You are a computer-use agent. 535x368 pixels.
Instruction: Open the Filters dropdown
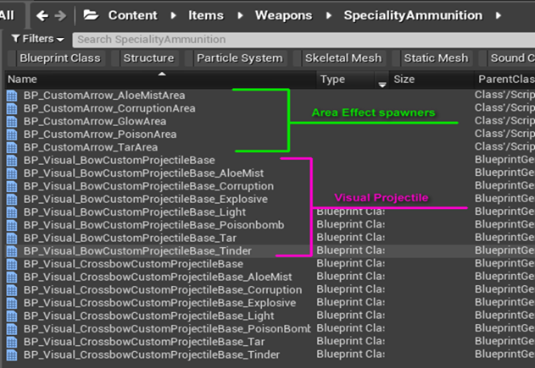click(x=38, y=39)
